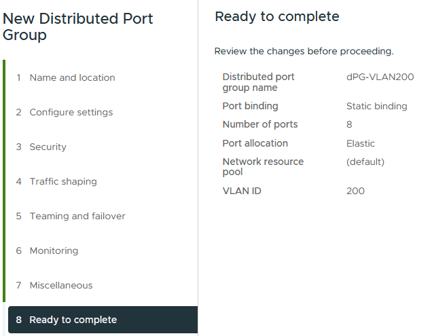Click the (default) resource pool value
The height and width of the screenshot is (336, 432).
365,162
